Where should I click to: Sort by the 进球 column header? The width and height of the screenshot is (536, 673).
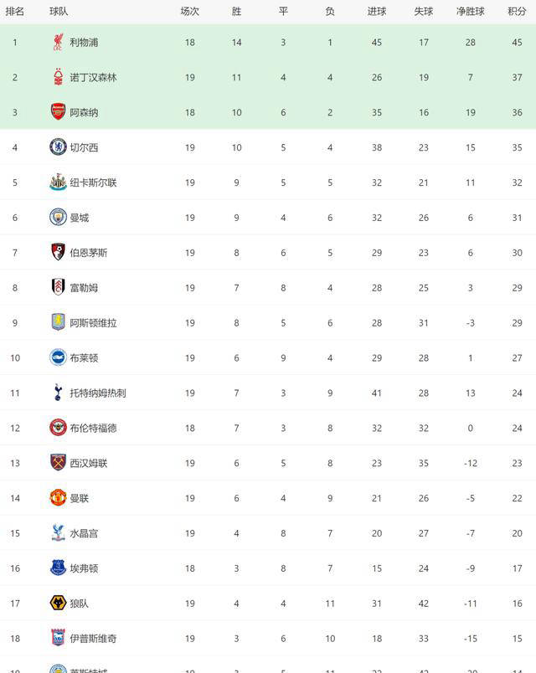(377, 12)
